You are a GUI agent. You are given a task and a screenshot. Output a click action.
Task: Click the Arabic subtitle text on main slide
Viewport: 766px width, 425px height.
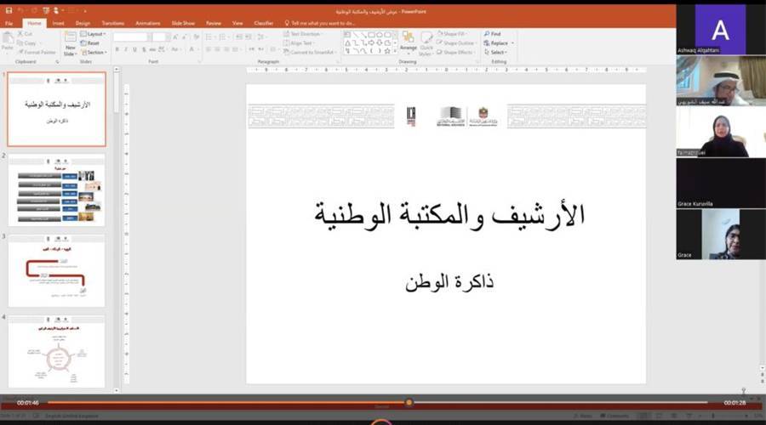(x=449, y=282)
